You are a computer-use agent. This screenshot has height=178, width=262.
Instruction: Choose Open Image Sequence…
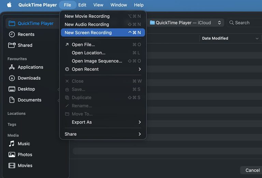[x=103, y=61]
